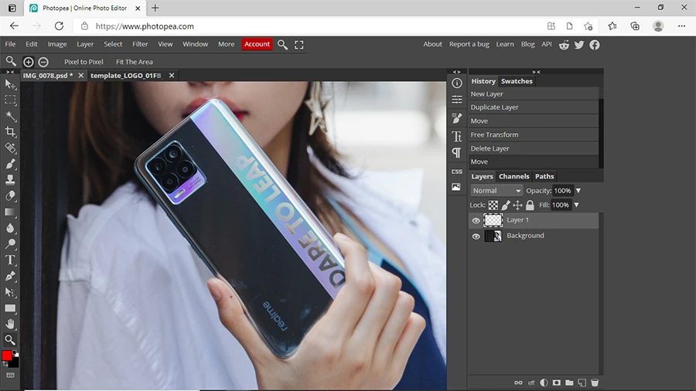Image resolution: width=696 pixels, height=391 pixels.
Task: Click the zoom in plus icon
Action: [x=29, y=62]
